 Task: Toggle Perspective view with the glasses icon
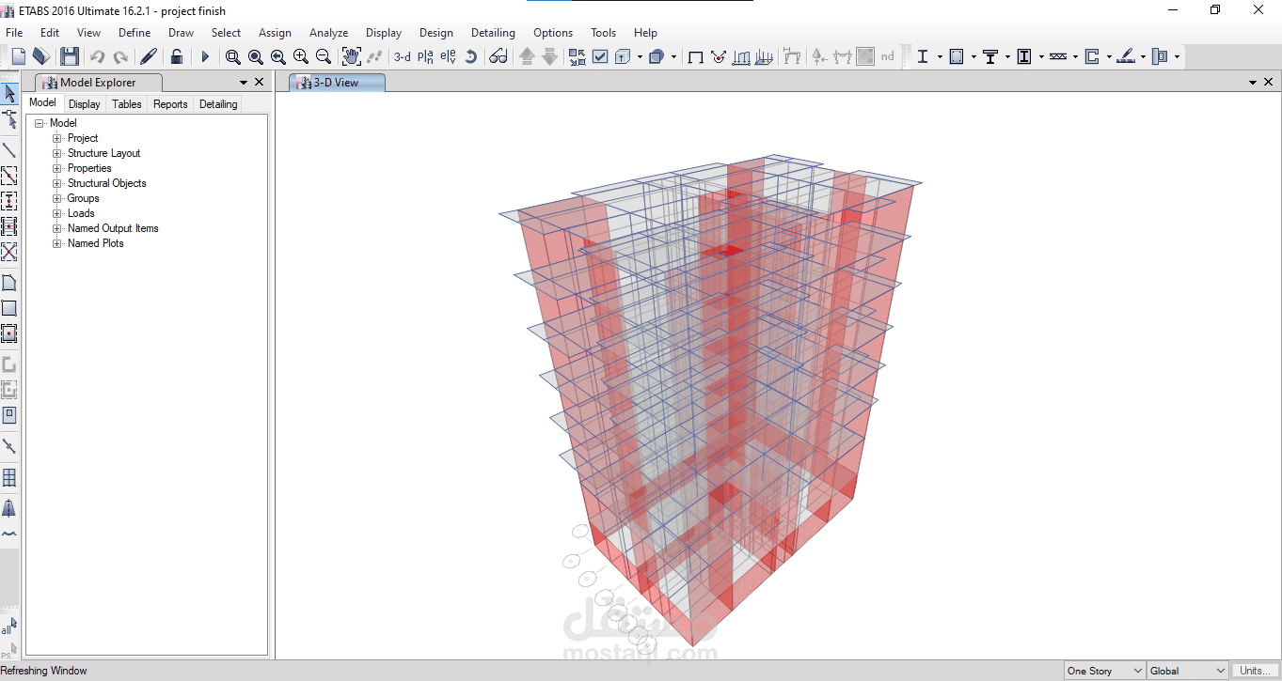click(499, 56)
